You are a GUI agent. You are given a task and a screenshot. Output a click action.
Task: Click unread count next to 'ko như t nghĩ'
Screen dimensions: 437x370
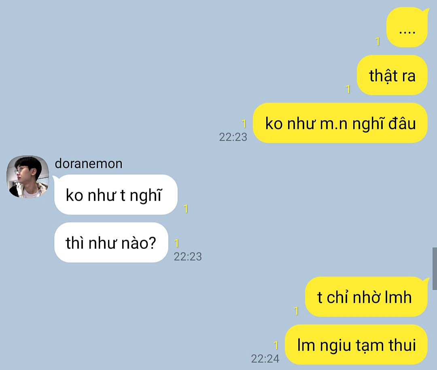(x=186, y=209)
